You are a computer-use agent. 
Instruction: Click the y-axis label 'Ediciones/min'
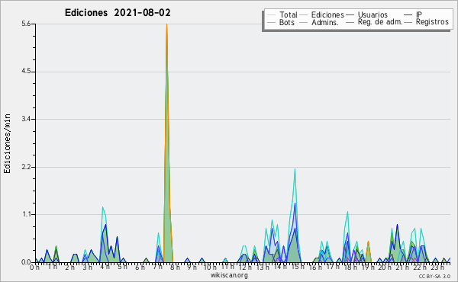(x=7, y=143)
